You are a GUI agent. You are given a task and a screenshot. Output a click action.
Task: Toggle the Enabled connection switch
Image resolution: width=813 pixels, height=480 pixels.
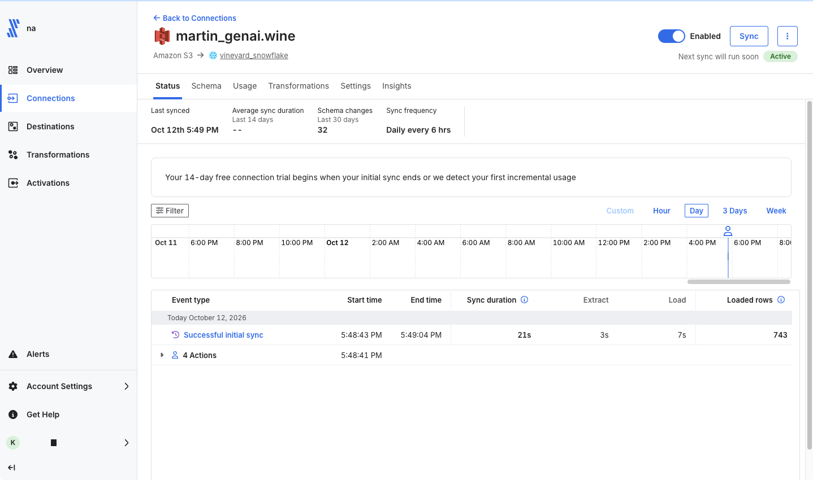[672, 36]
